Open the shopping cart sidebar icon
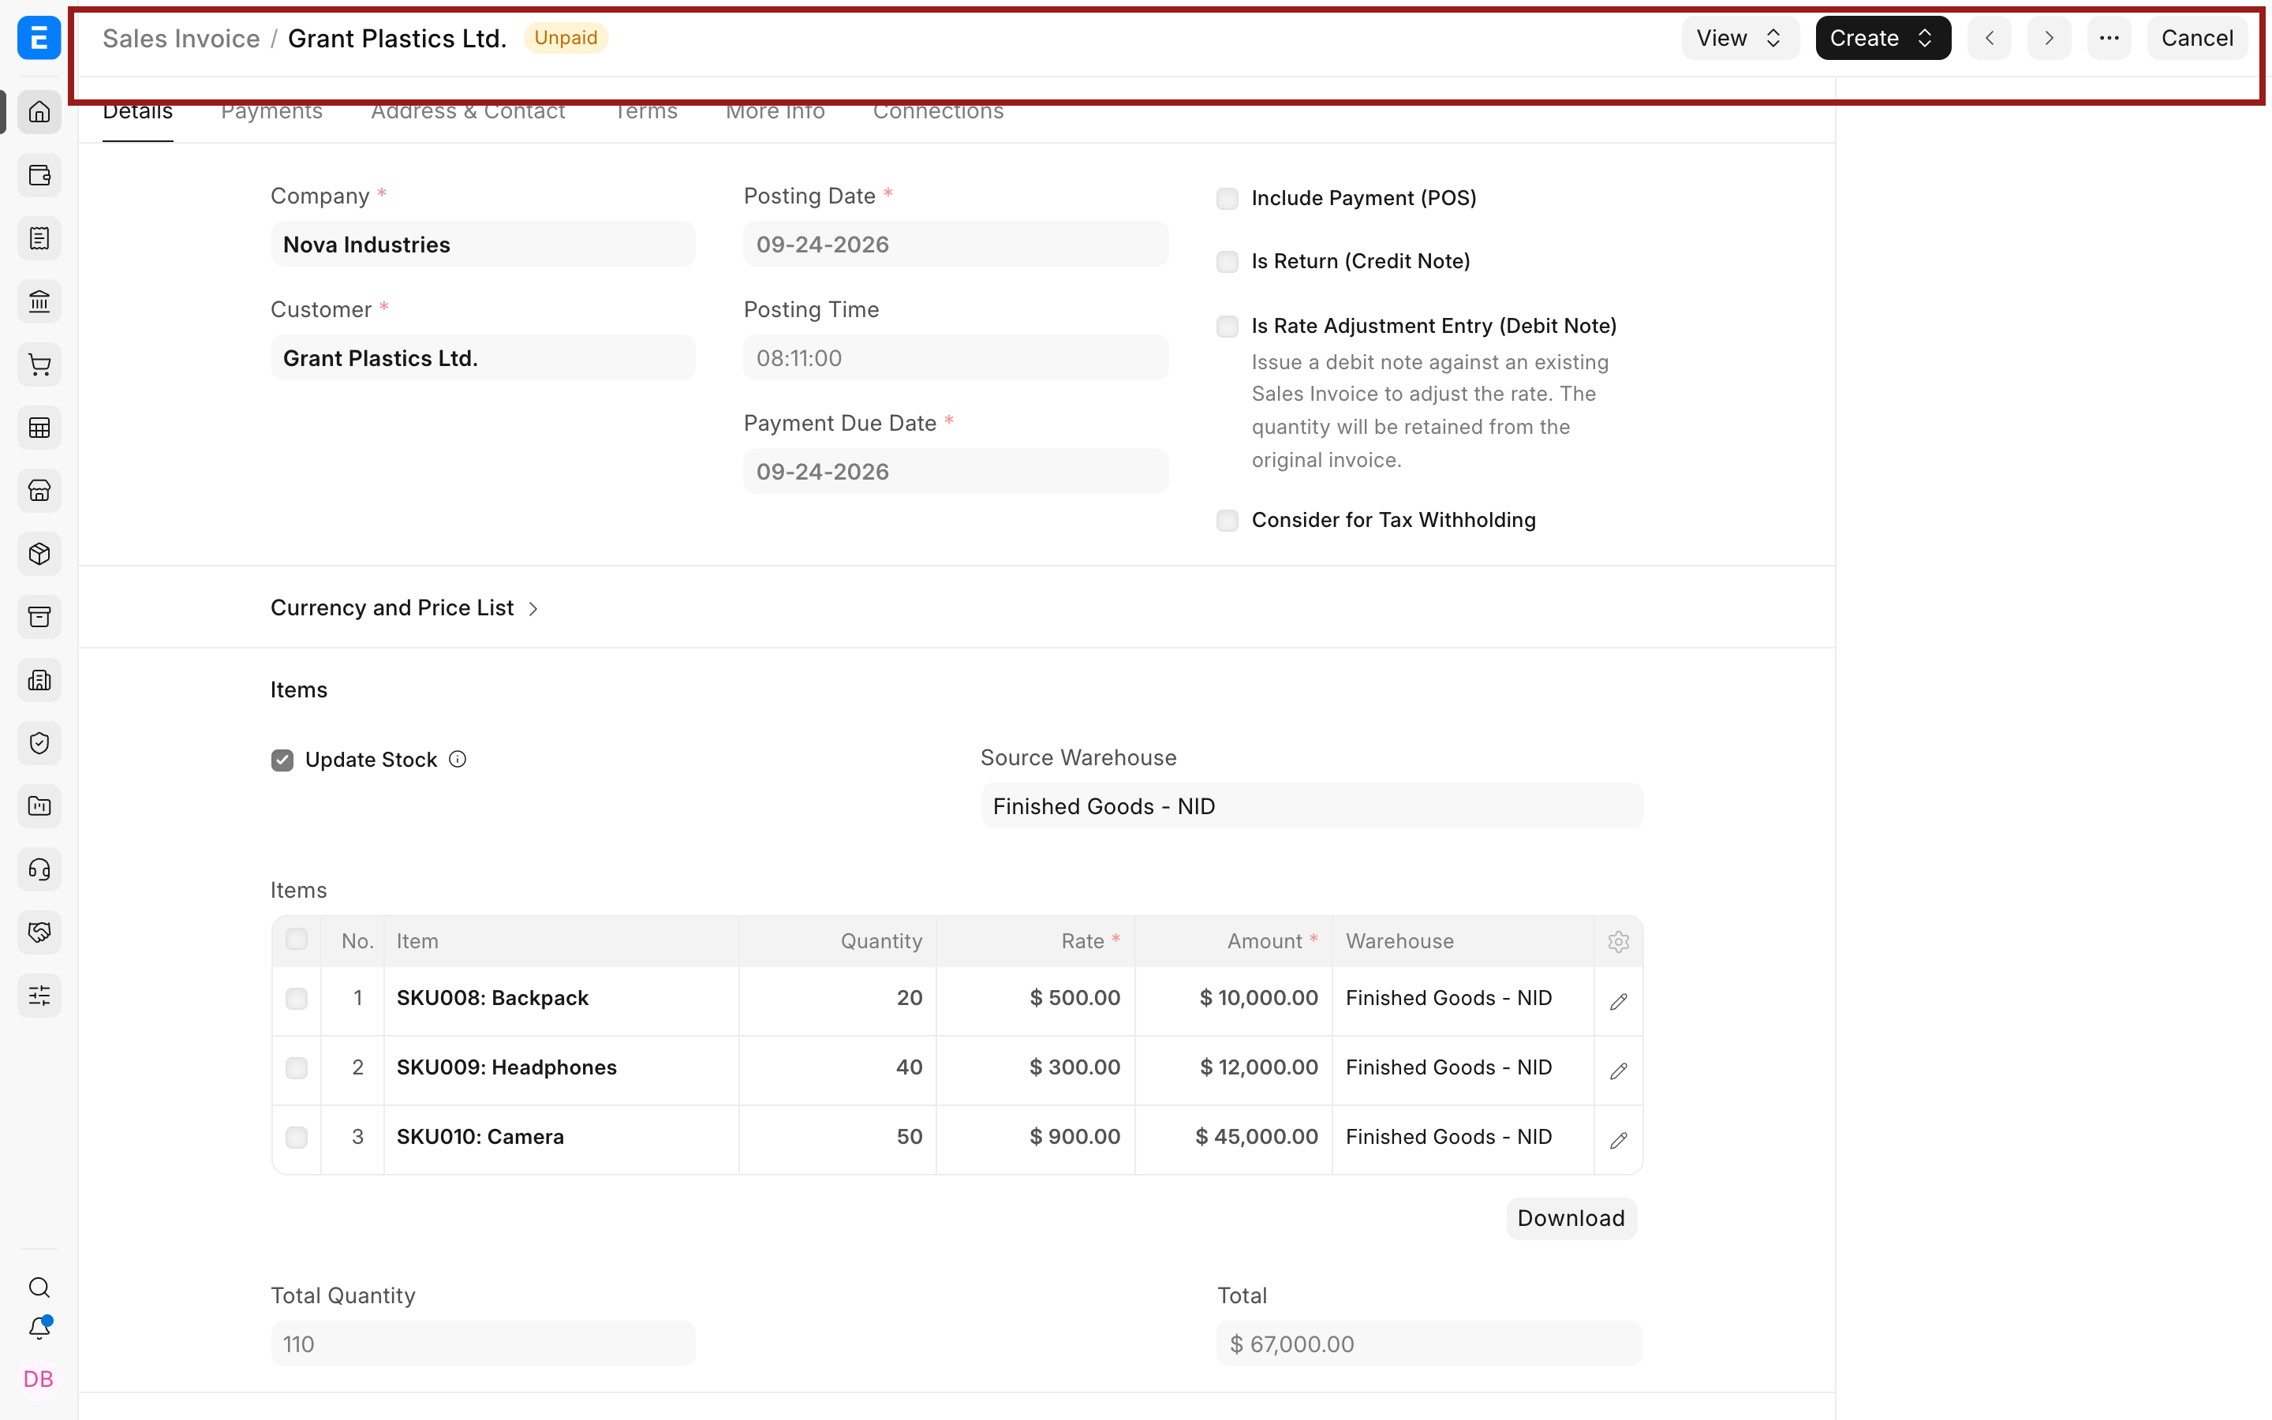Screen dimensions: 2272x1420 coord(39,364)
